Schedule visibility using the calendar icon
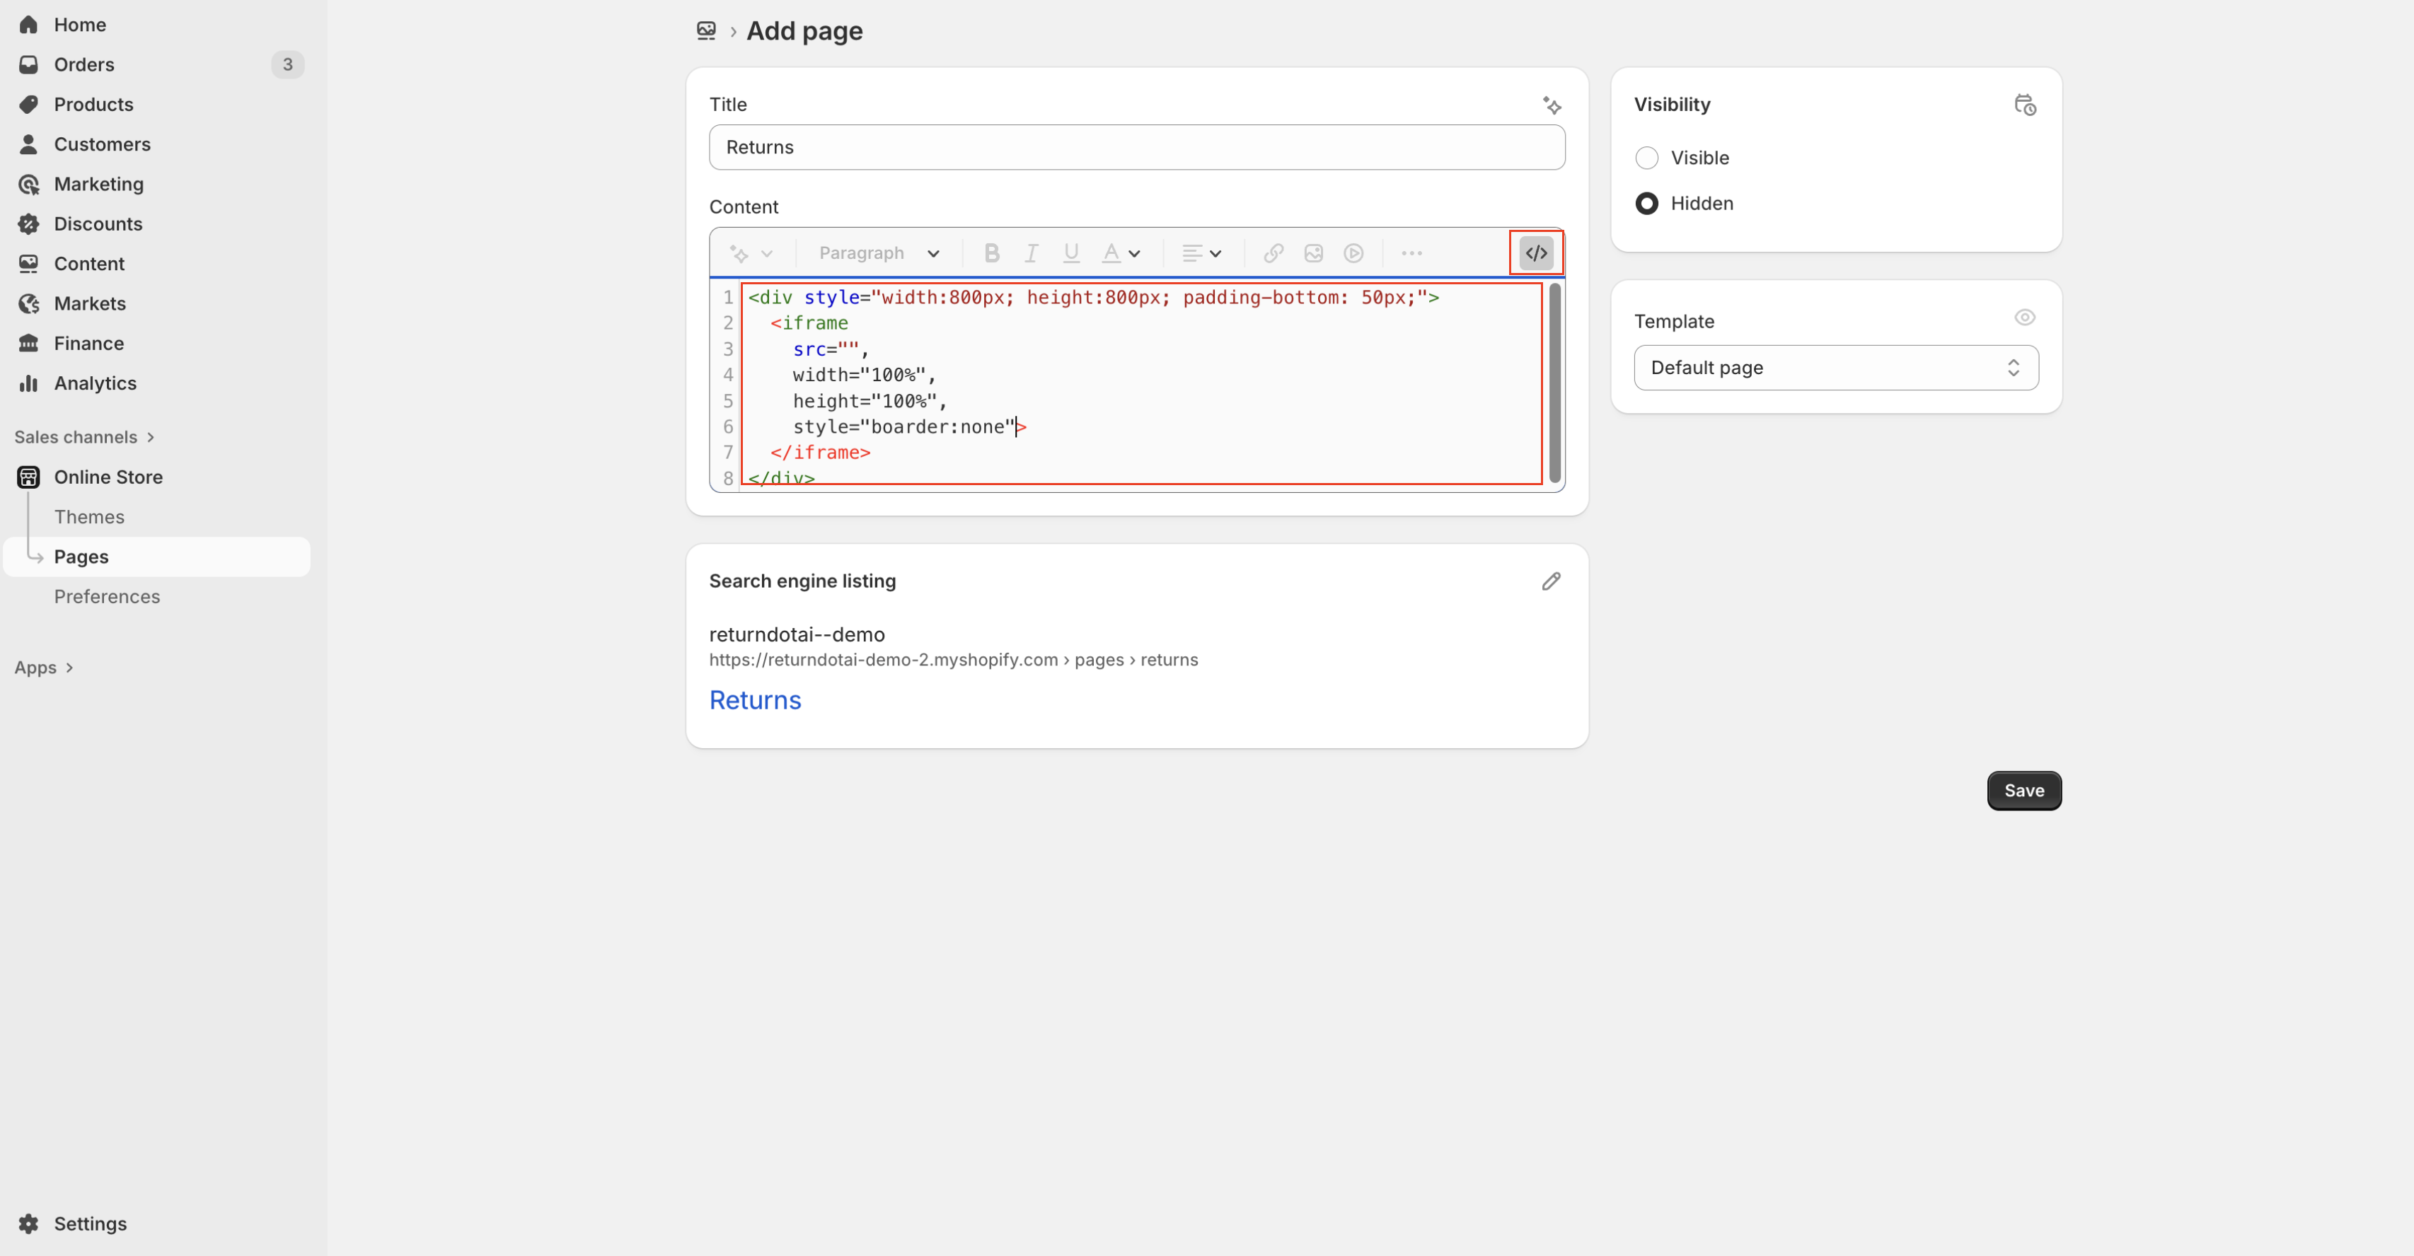2414x1256 pixels. point(2025,105)
